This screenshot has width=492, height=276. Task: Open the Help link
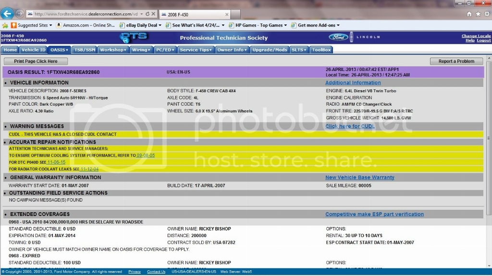point(470,40)
